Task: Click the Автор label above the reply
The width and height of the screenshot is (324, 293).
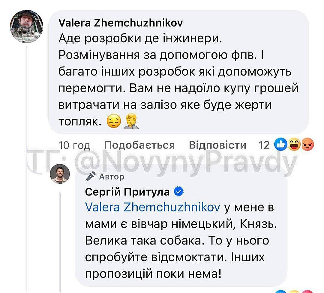Action: (111, 177)
